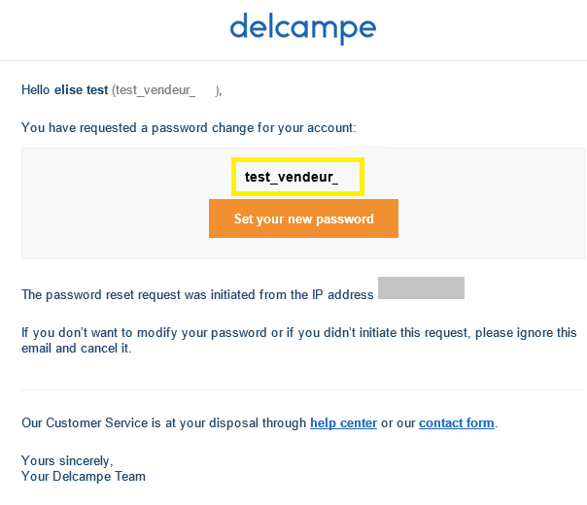Screen dimensions: 587x505
Task: Click the gray redacted IP address box
Action: tap(421, 288)
